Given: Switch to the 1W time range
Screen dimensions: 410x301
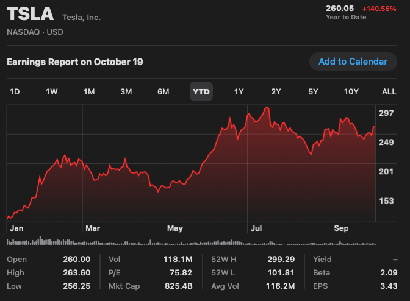Looking at the screenshot, I should pyautogui.click(x=51, y=91).
